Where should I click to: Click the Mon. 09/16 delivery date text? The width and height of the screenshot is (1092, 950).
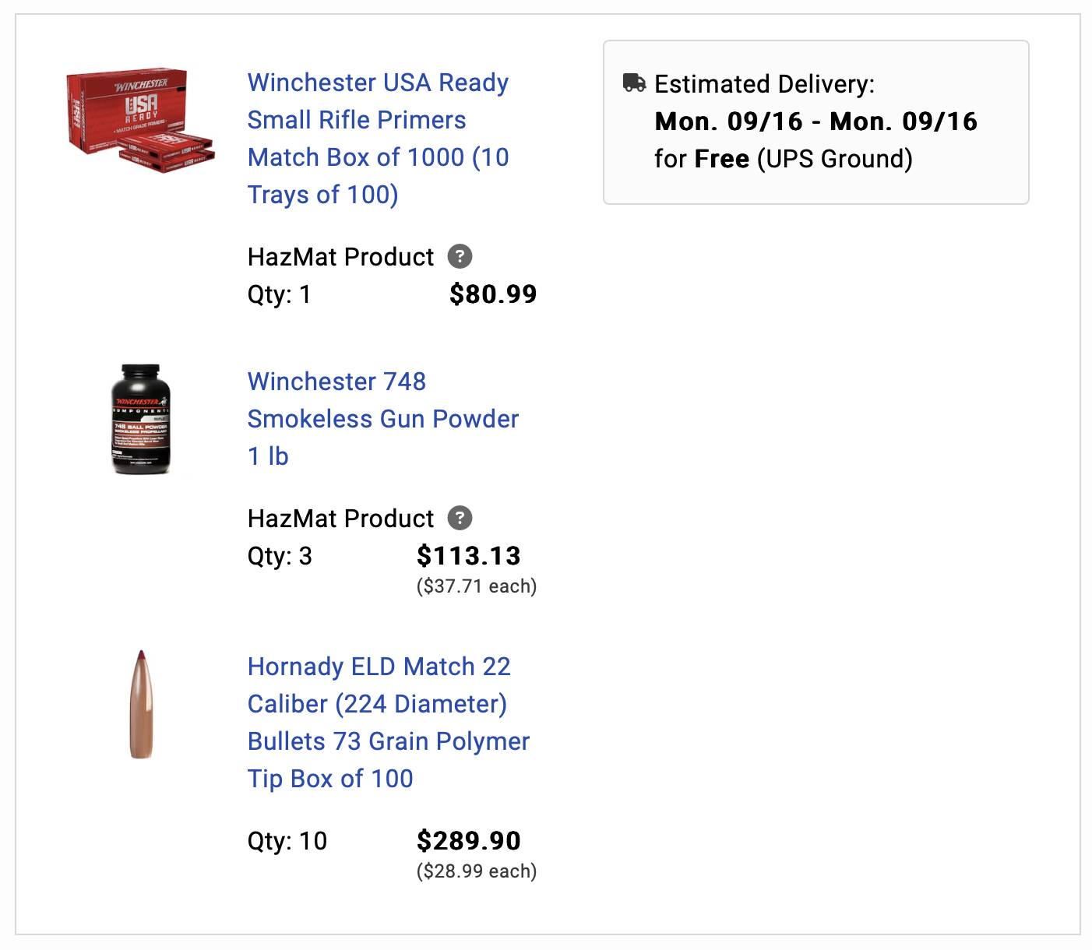point(815,121)
